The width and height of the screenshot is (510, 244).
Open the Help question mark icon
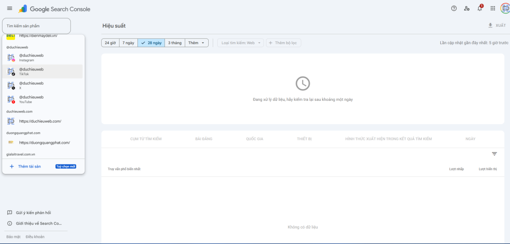pyautogui.click(x=454, y=8)
